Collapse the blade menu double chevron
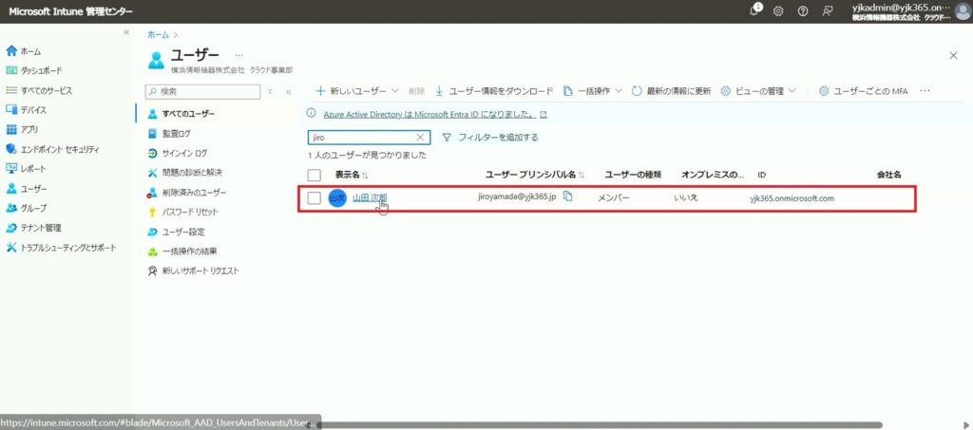 pyautogui.click(x=289, y=92)
